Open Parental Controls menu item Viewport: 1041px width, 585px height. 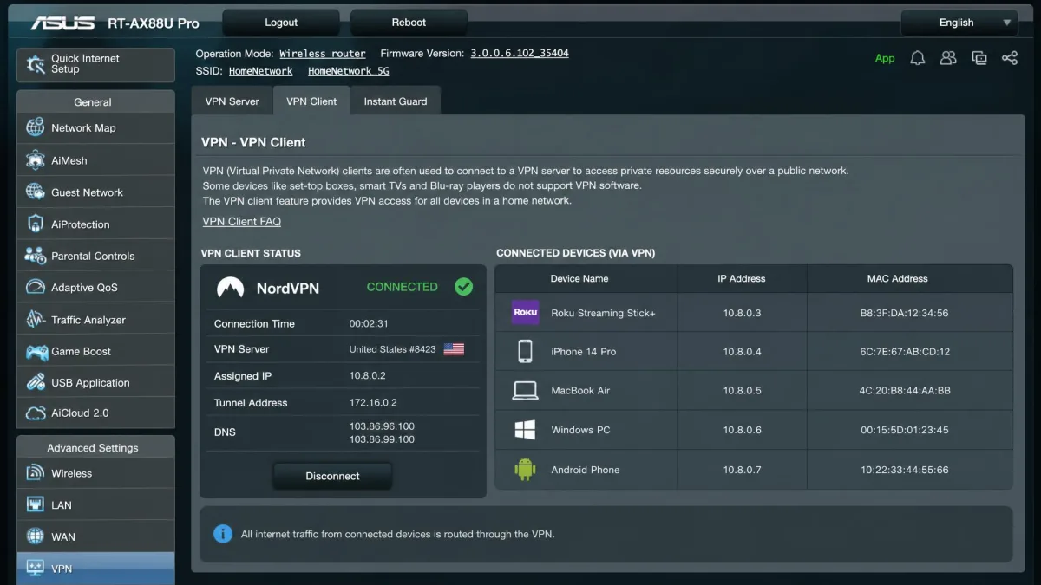pos(95,257)
